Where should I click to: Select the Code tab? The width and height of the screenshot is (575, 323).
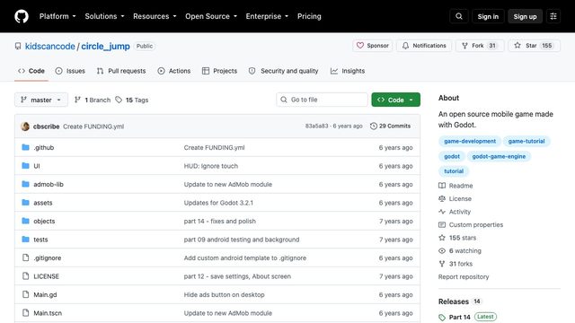[x=31, y=71]
